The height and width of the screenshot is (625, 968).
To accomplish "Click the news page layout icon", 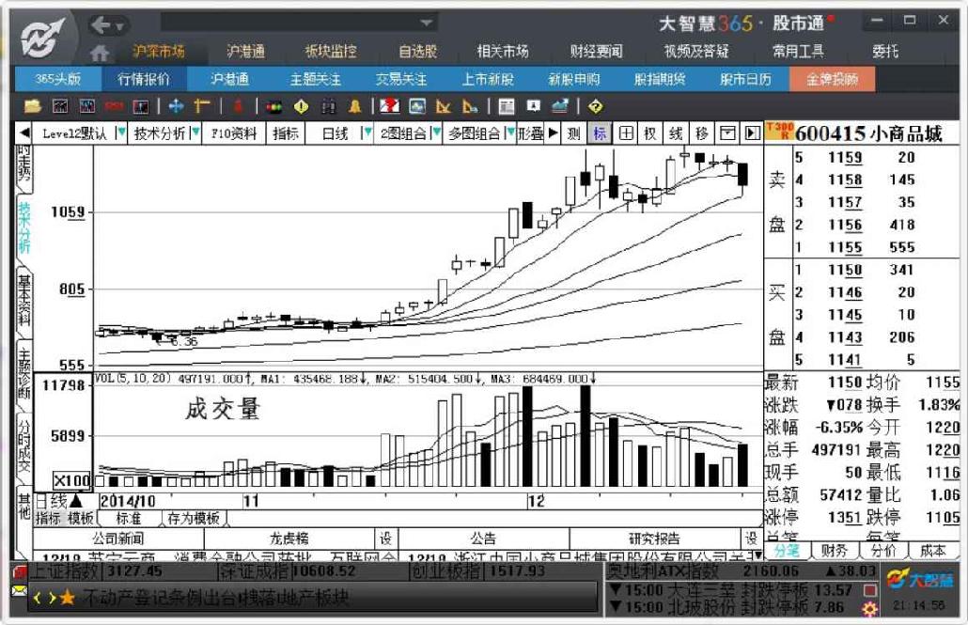I will [507, 107].
